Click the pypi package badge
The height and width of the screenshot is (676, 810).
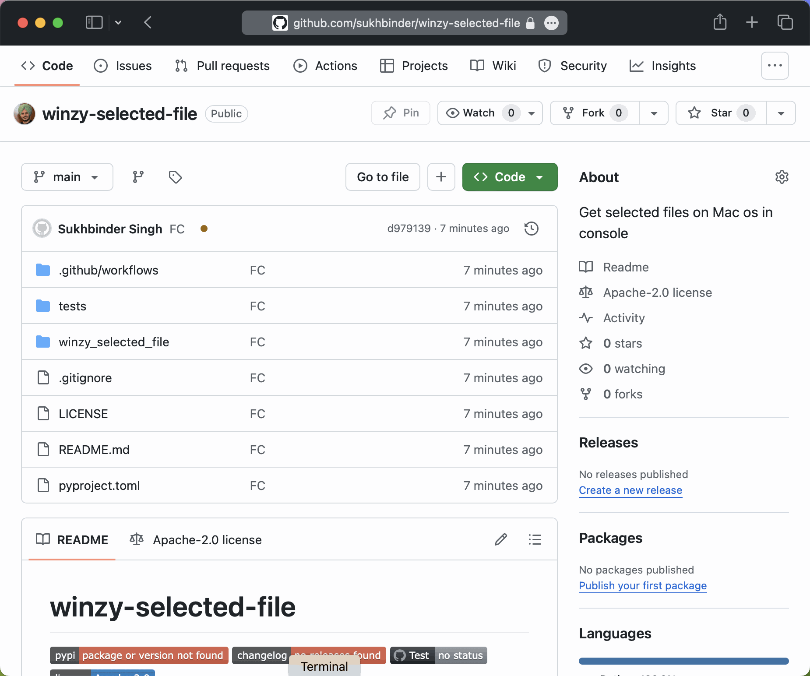[x=139, y=655]
